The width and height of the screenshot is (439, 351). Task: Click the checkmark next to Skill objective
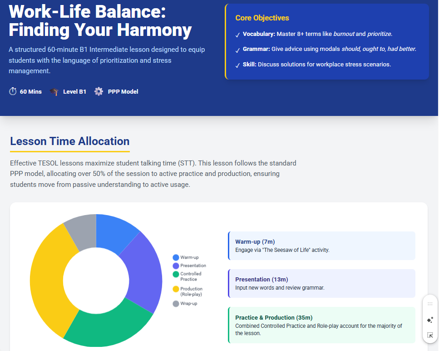point(237,65)
